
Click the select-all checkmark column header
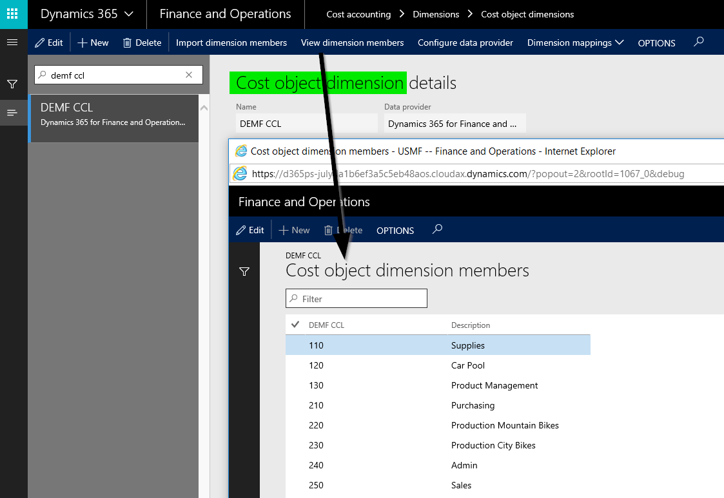tap(295, 325)
